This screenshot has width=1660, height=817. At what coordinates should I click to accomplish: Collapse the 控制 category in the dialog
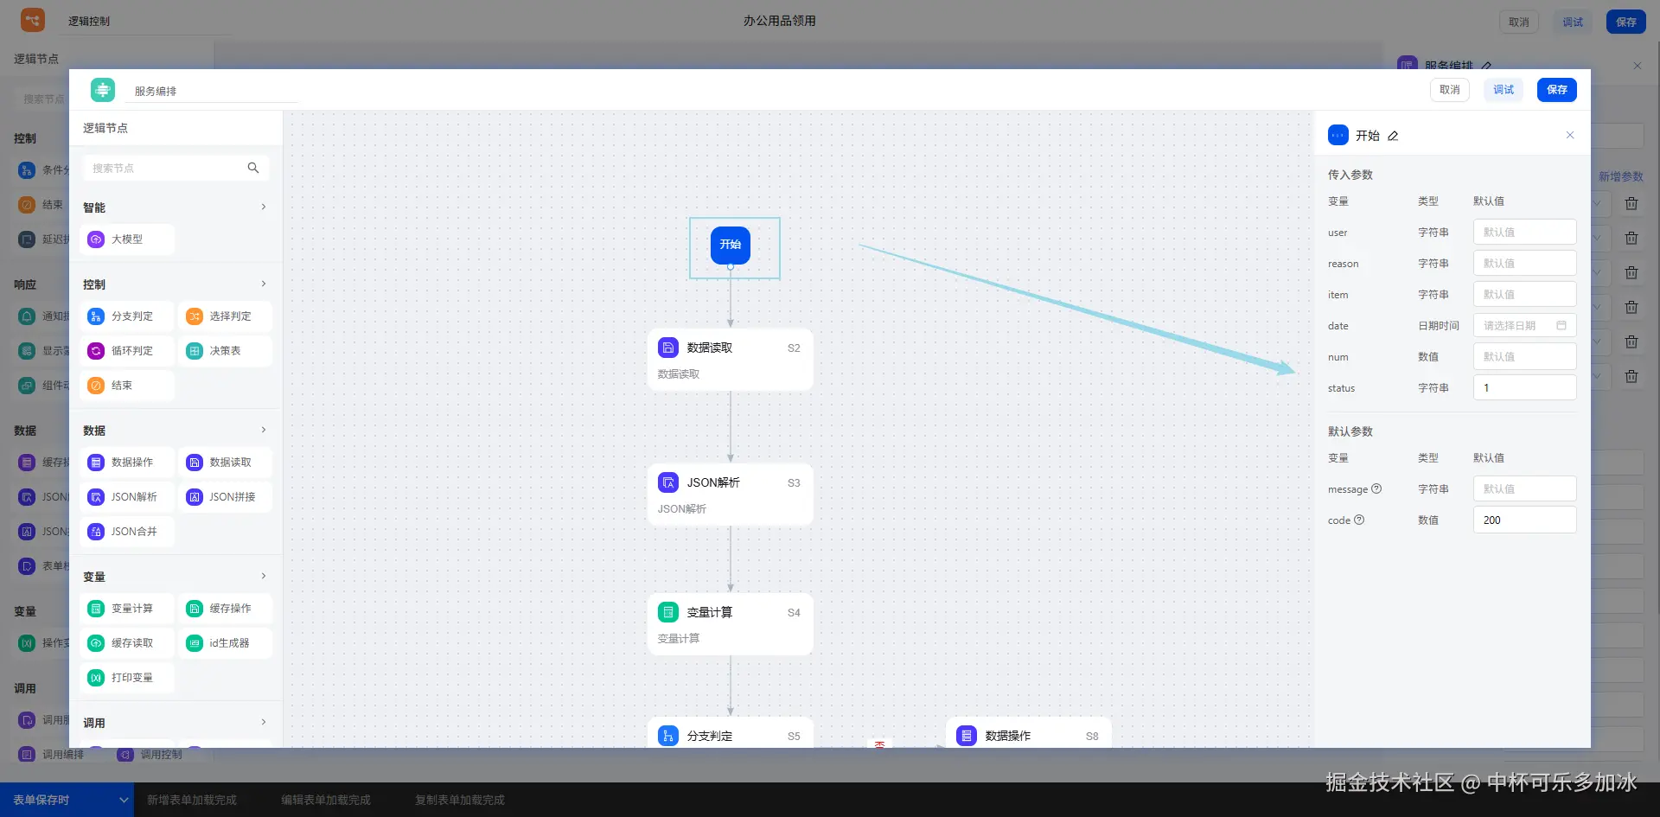[264, 284]
